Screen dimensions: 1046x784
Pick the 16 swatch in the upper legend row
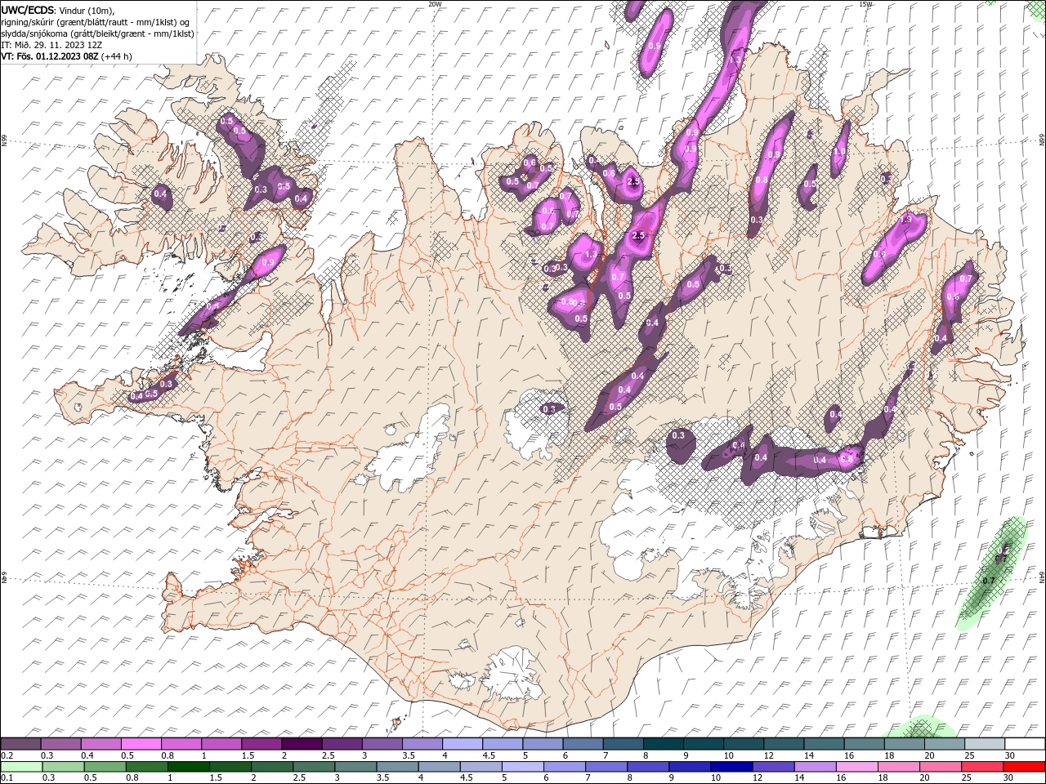(x=865, y=744)
